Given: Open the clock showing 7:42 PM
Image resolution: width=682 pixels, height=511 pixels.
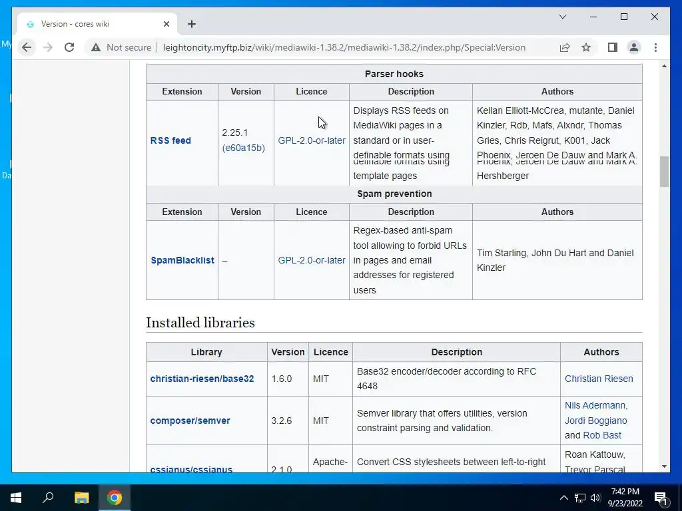Looking at the screenshot, I should [x=625, y=498].
